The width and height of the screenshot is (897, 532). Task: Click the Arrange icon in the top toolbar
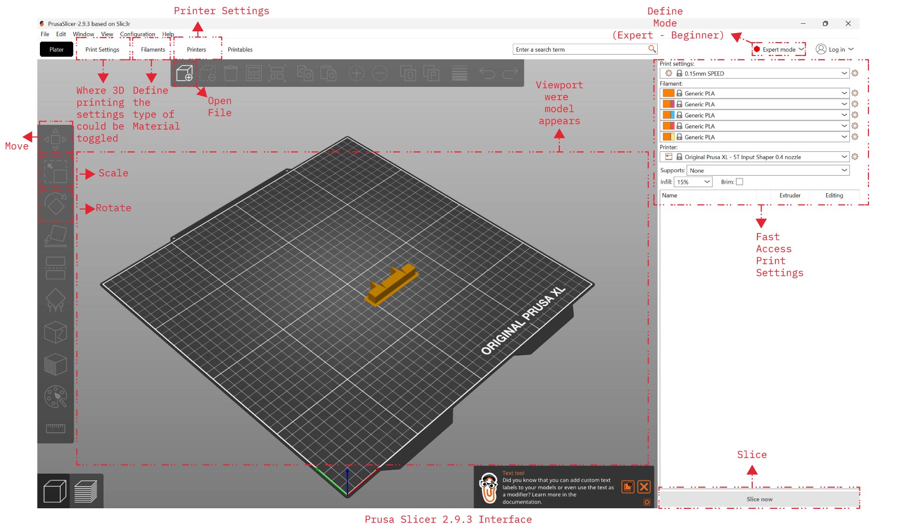click(x=254, y=74)
